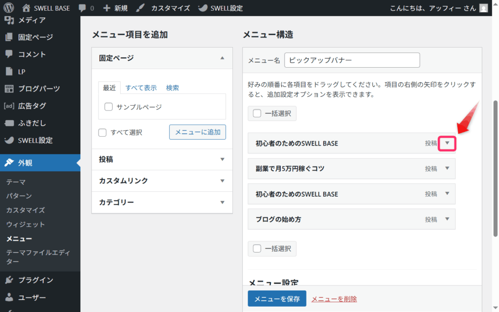
Task: Expand ブログの始め方 item arrow
Action: [447, 219]
